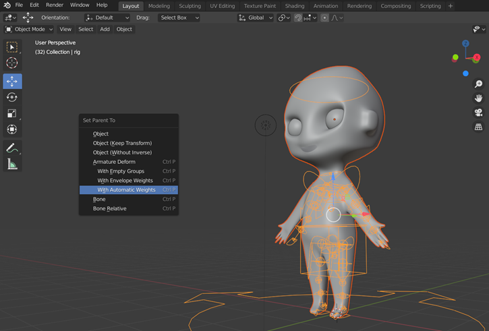489x331 pixels.
Task: Select the Move tool in the toolbar
Action: coord(12,82)
